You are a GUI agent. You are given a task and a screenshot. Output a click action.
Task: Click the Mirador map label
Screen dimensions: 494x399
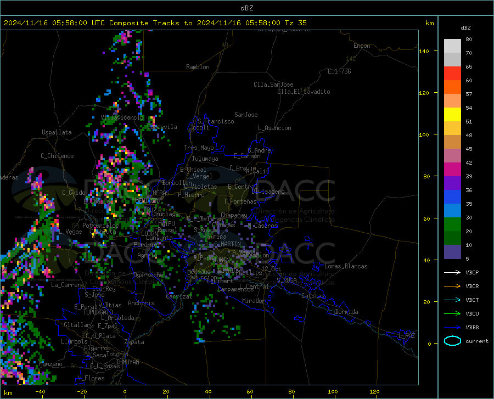[x=254, y=301]
